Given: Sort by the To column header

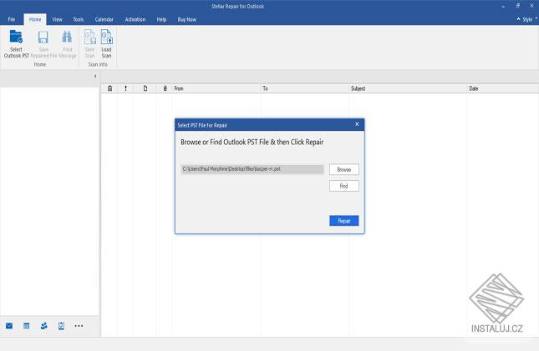Looking at the screenshot, I should tap(304, 88).
